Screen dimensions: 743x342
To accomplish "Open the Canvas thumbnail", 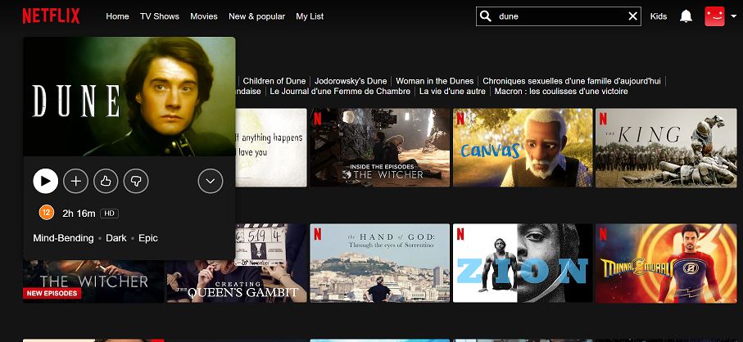I will 522,147.
